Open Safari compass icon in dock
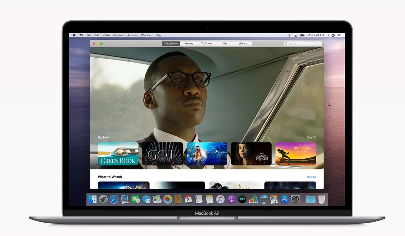 coord(114,199)
